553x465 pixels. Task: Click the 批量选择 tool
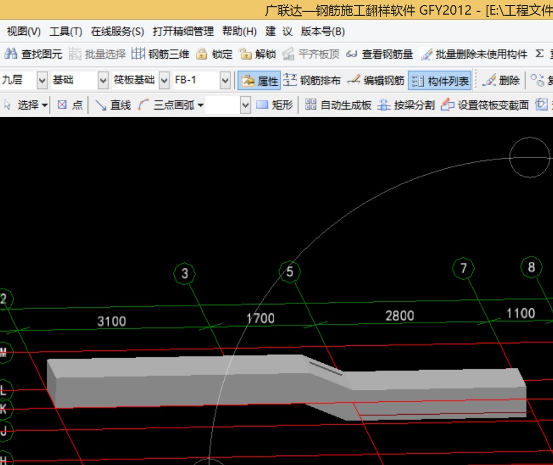click(x=97, y=54)
